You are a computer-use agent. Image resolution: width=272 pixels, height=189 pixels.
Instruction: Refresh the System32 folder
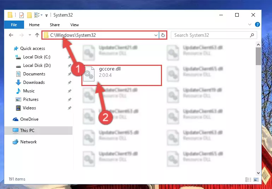163,35
